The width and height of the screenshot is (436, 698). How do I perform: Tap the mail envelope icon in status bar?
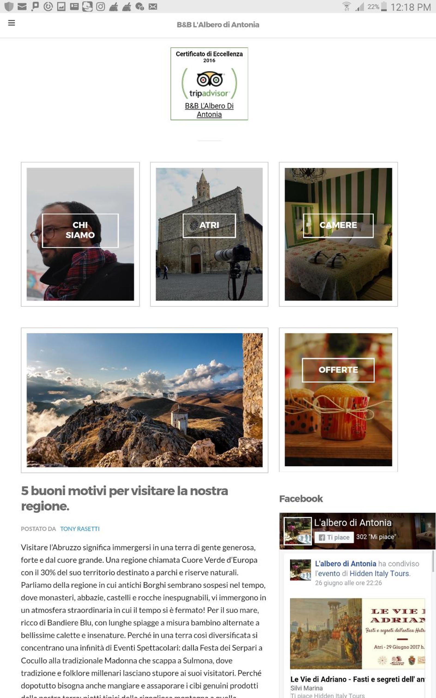tap(22, 6)
